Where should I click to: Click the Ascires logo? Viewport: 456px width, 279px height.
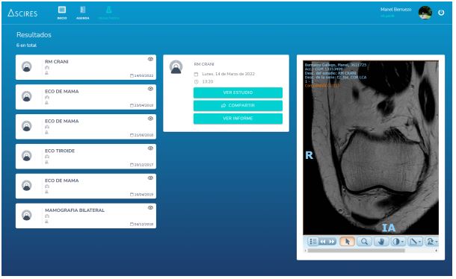click(22, 13)
